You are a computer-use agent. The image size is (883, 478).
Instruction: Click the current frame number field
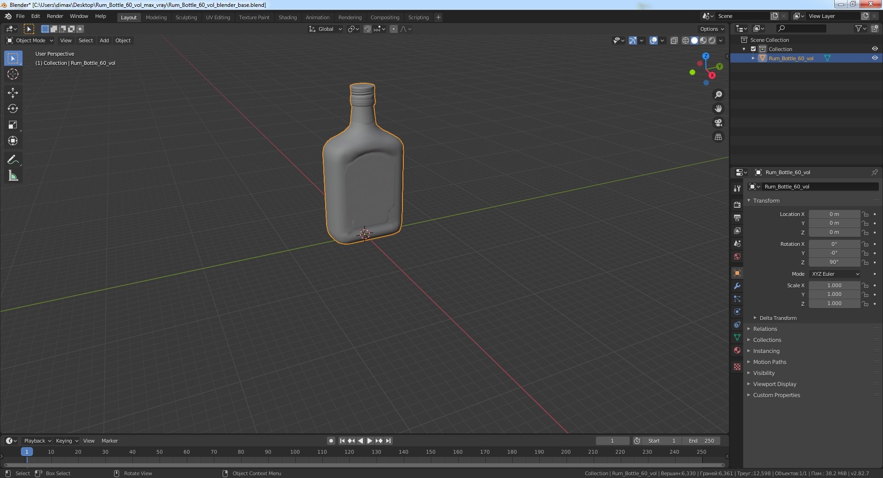[x=612, y=441]
